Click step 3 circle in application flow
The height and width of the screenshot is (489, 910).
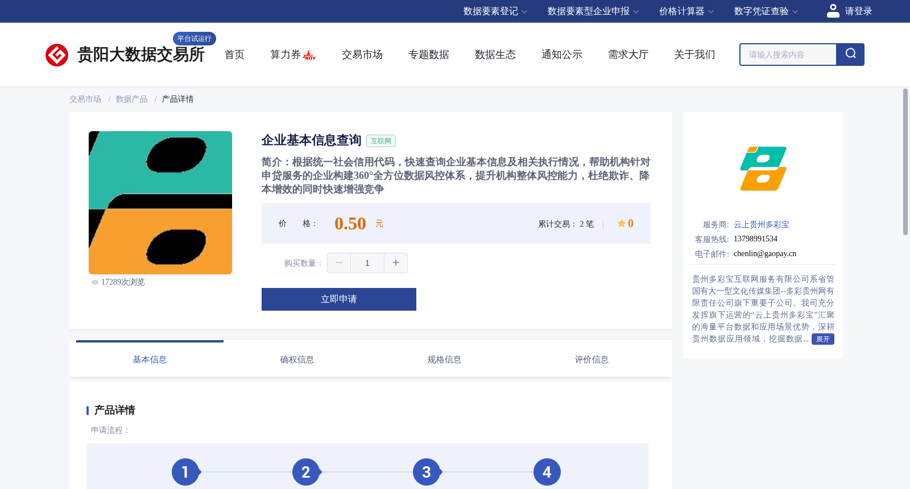[427, 472]
